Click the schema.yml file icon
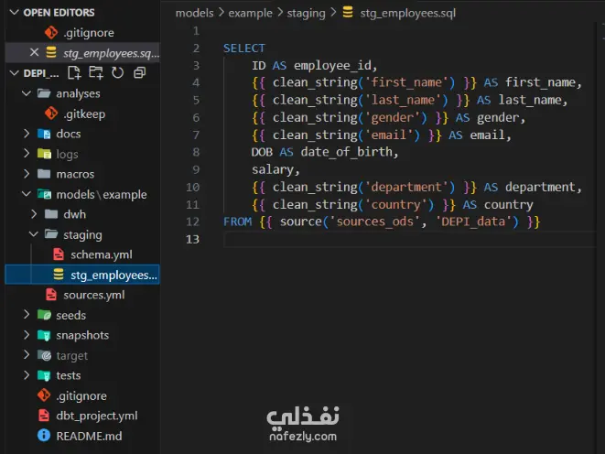The image size is (605, 454). 59,254
